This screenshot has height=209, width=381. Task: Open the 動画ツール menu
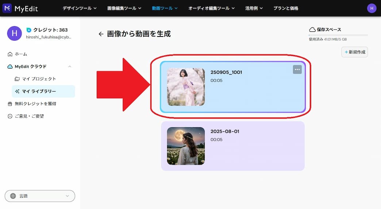tap(165, 8)
